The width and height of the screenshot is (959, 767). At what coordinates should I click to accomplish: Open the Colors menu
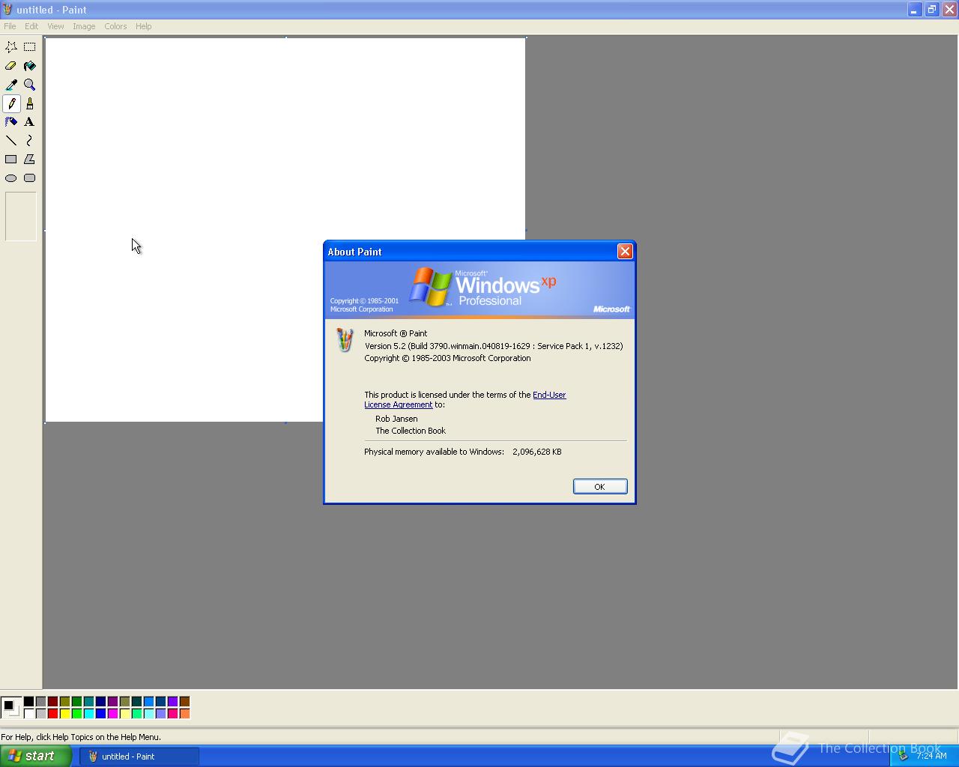point(115,26)
